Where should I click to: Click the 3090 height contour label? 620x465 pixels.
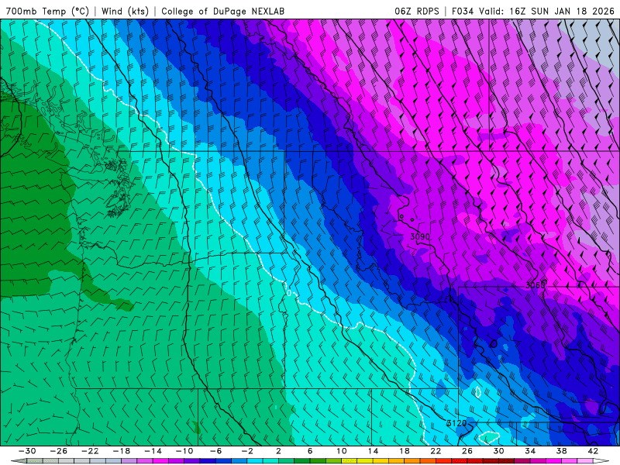(420, 236)
